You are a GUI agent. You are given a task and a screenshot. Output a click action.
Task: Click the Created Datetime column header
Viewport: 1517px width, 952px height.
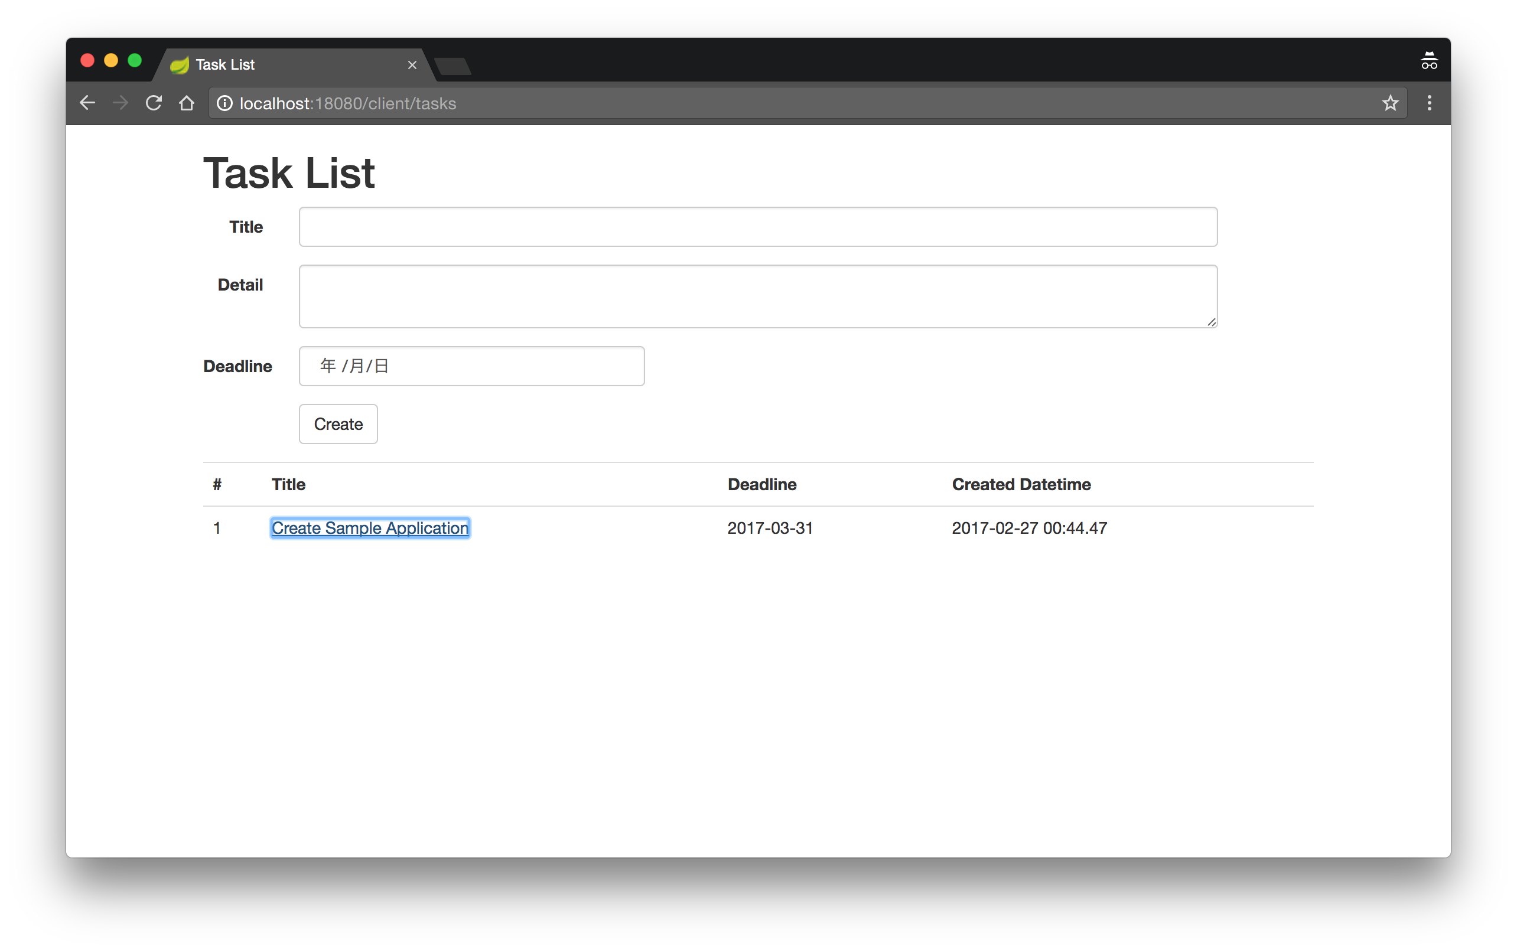(1021, 484)
